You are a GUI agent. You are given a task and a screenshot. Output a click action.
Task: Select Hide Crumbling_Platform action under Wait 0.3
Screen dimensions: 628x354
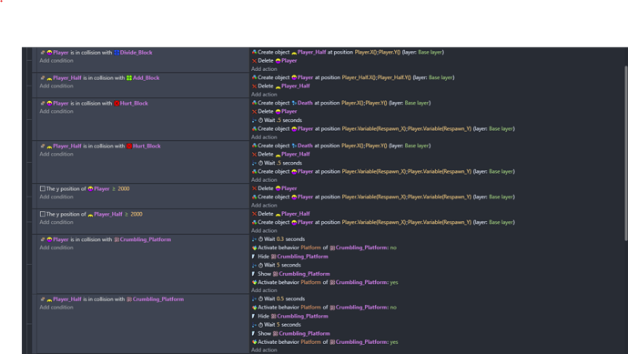[x=290, y=257]
